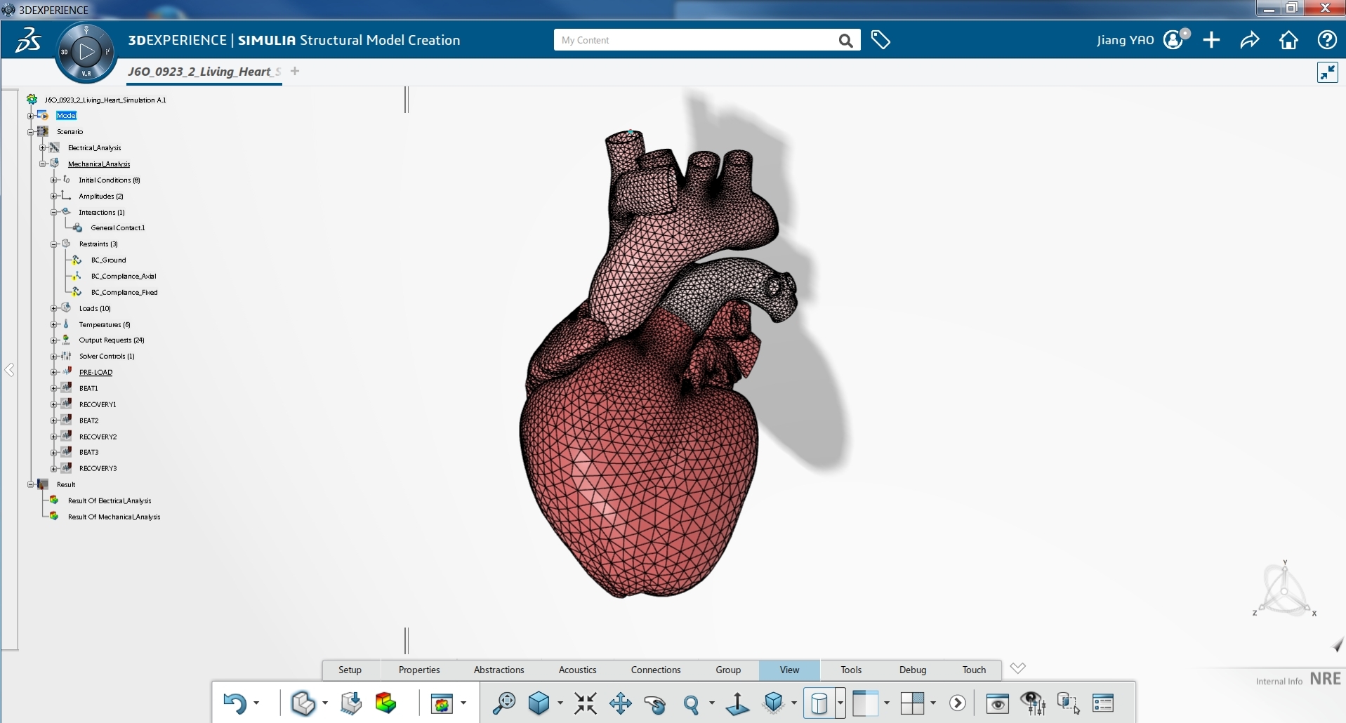Click the compass play button

(86, 51)
